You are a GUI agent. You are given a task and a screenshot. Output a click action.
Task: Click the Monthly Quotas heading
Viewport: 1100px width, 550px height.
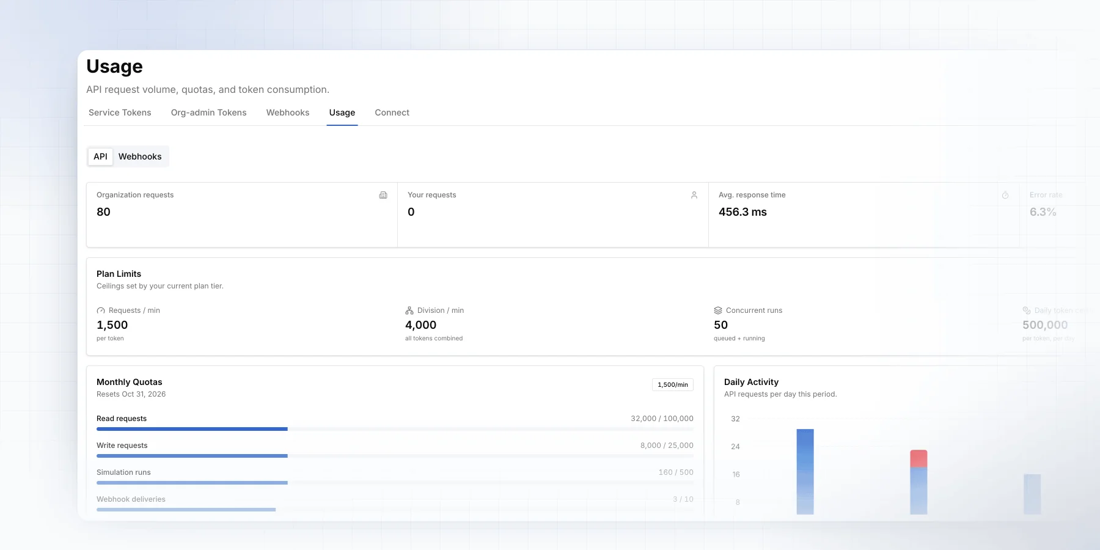coord(130,382)
